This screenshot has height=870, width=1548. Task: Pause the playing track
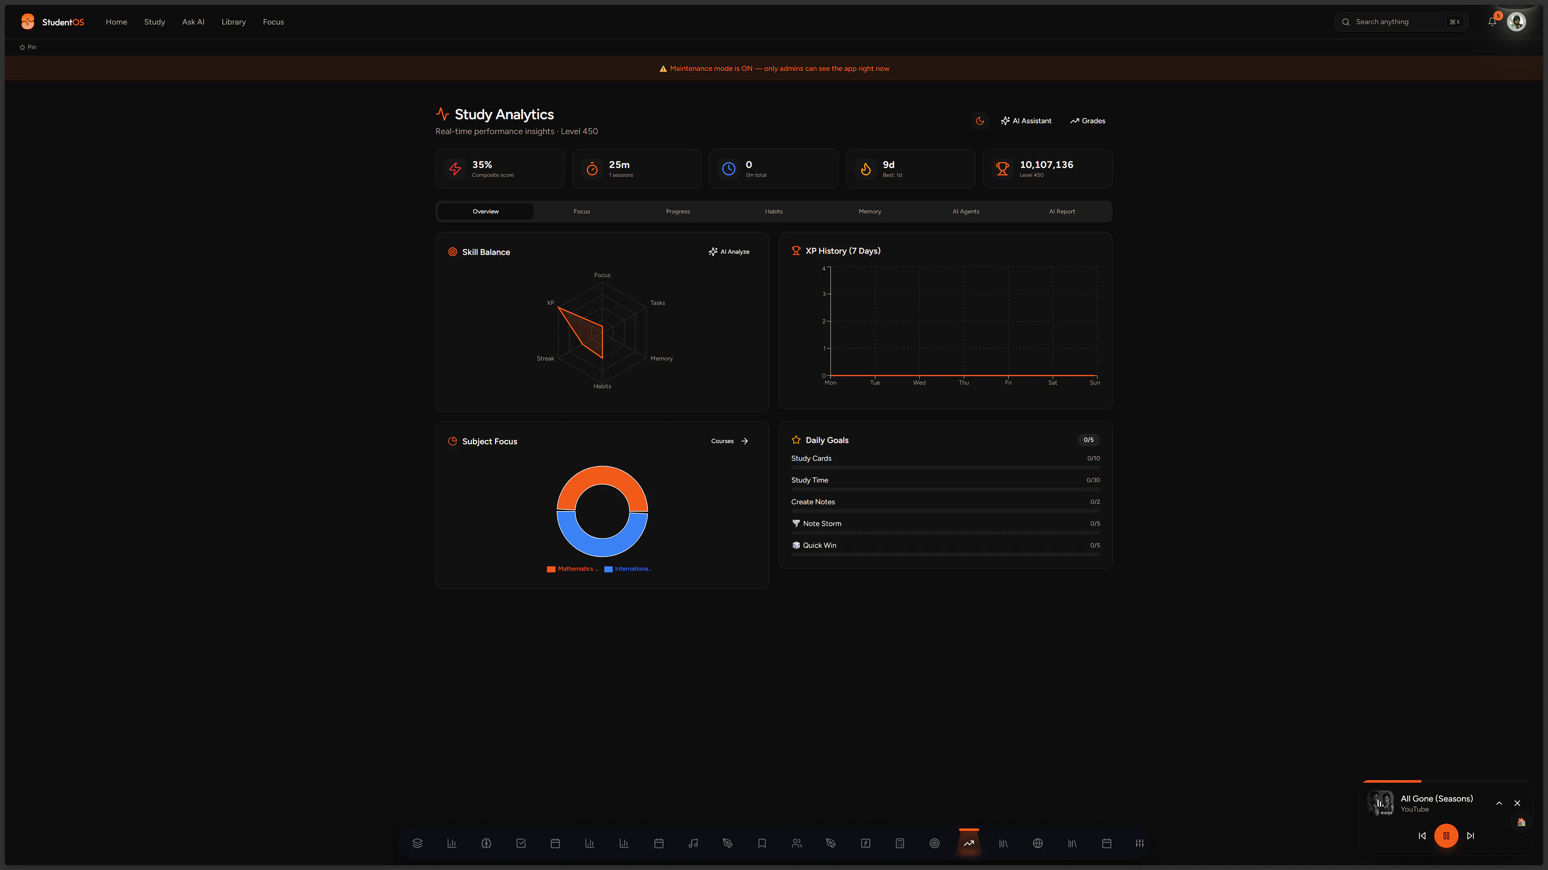coord(1446,835)
